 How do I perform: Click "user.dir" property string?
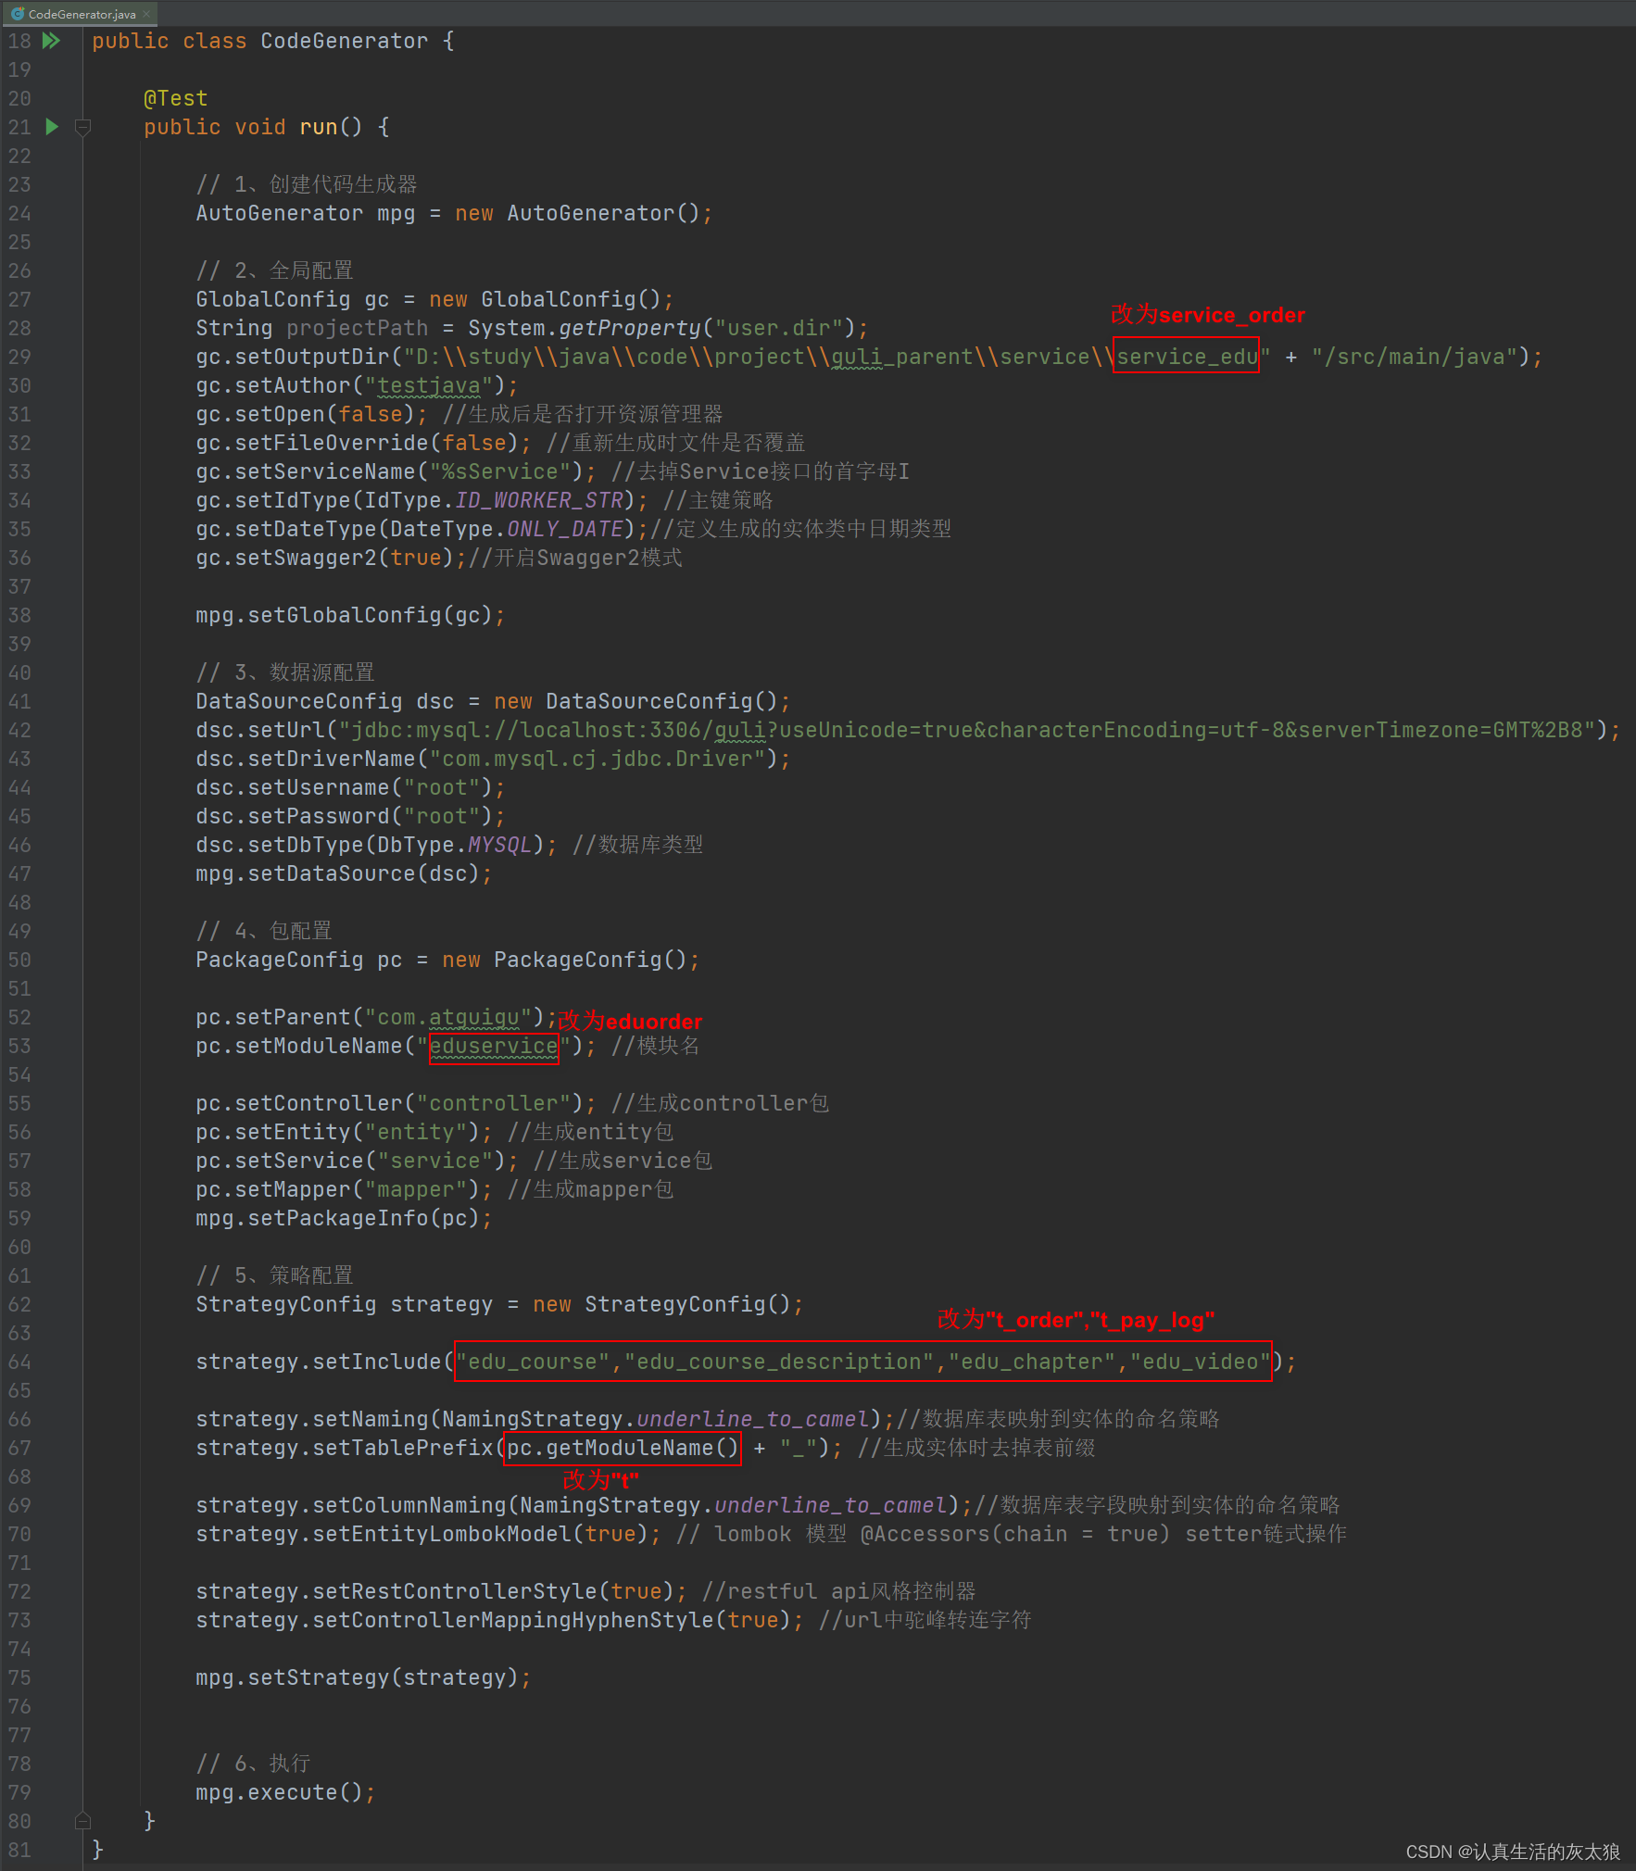point(779,328)
